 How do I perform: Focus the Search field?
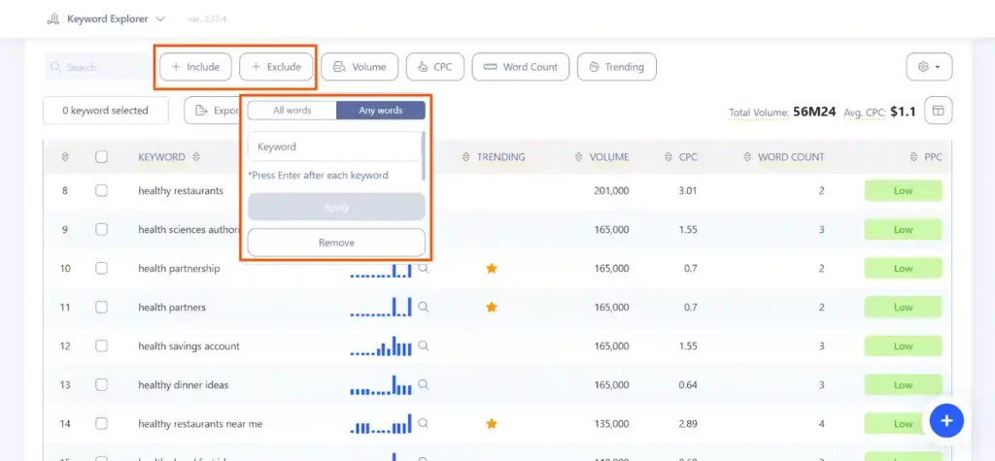98,67
